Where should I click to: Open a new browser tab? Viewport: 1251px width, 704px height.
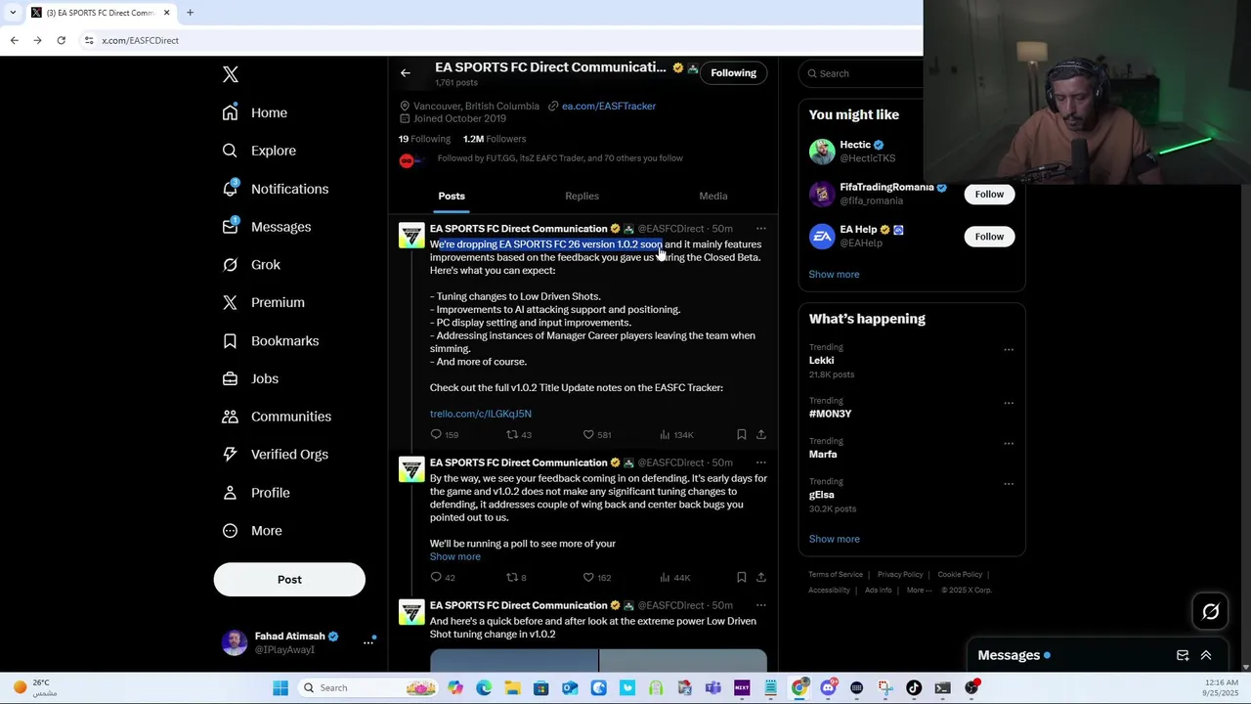click(x=190, y=13)
